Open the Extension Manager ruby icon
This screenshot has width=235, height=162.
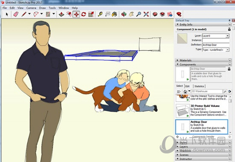pos(179,14)
